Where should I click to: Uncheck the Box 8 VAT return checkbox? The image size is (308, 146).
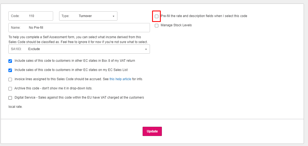click(10, 61)
